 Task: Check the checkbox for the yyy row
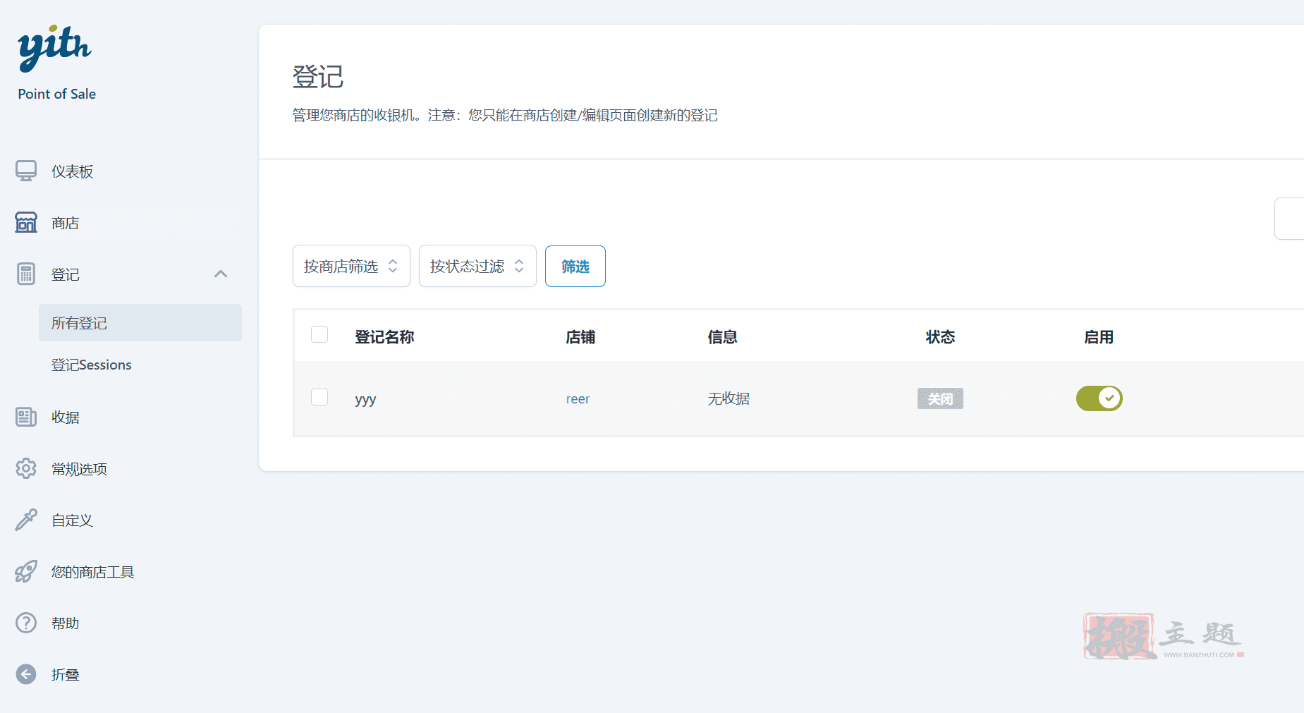319,397
